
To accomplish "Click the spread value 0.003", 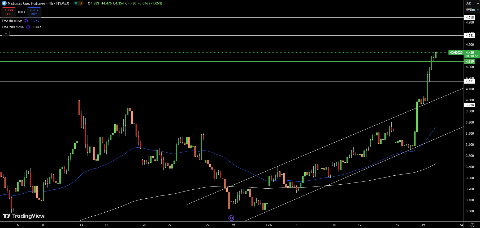I will point(21,12).
